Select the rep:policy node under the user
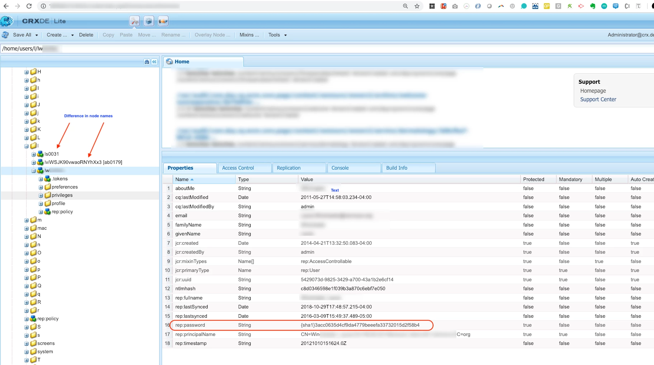The image size is (654, 365). click(62, 211)
